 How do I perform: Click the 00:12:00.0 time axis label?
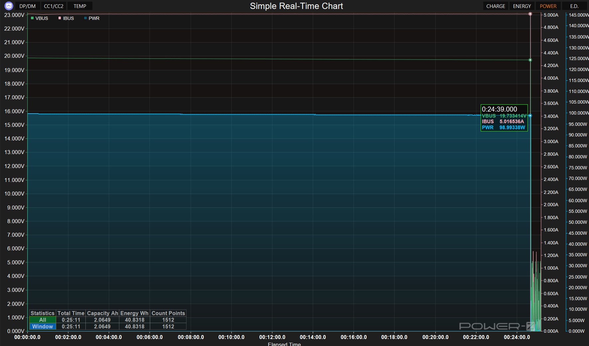coord(272,337)
